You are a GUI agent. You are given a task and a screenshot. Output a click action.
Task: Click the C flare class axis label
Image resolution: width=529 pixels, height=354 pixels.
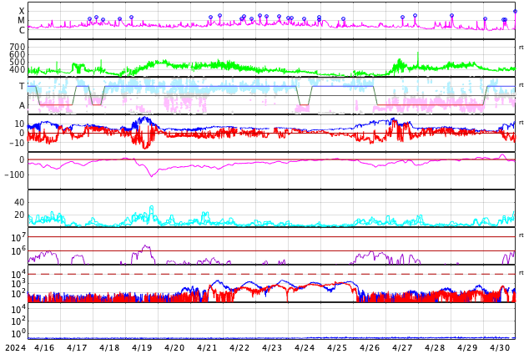pos(22,30)
